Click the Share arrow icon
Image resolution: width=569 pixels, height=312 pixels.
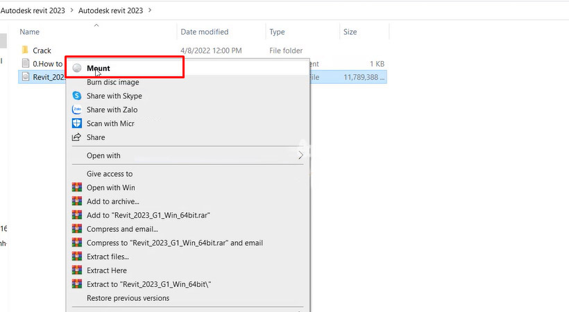[x=76, y=137]
